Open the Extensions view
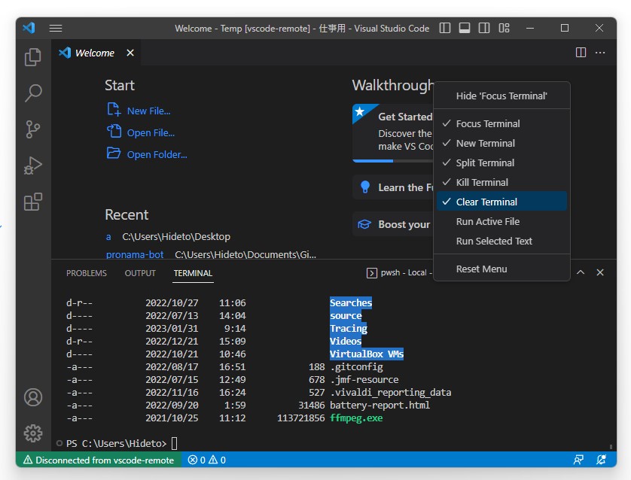Screen dimensions: 631x480 coord(33,202)
